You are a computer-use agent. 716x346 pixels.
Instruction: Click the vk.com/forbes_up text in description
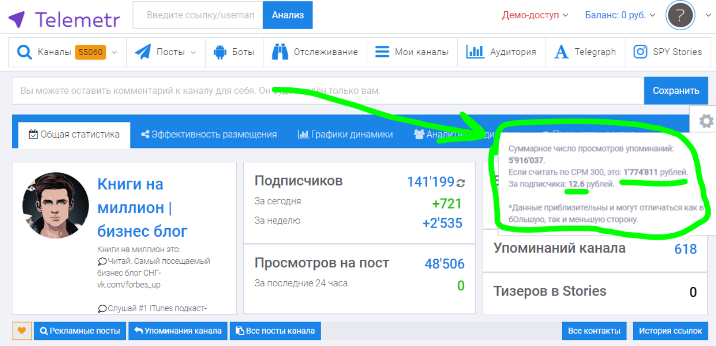coord(129,285)
